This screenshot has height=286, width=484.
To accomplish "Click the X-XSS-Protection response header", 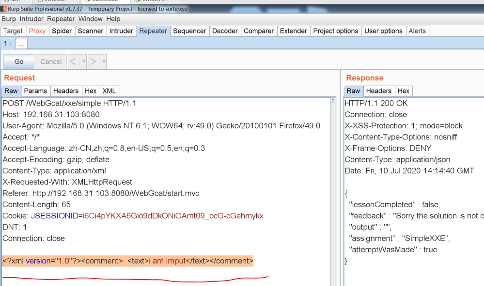I will click(x=404, y=126).
